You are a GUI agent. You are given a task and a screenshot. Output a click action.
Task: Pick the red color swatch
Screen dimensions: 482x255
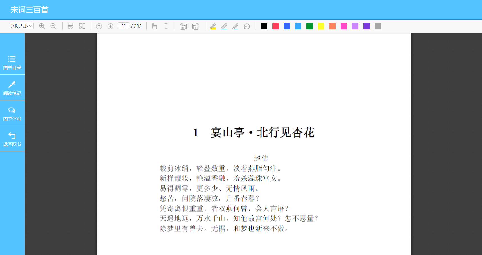pos(275,26)
